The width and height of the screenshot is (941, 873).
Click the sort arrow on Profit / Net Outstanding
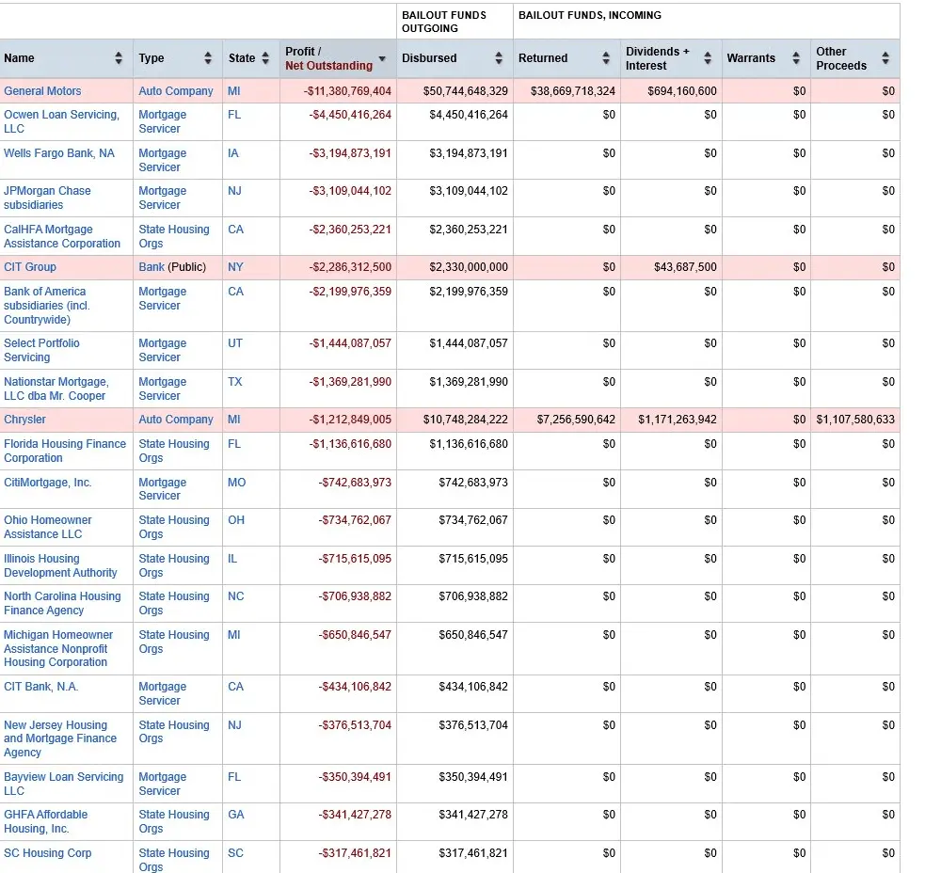pos(382,59)
